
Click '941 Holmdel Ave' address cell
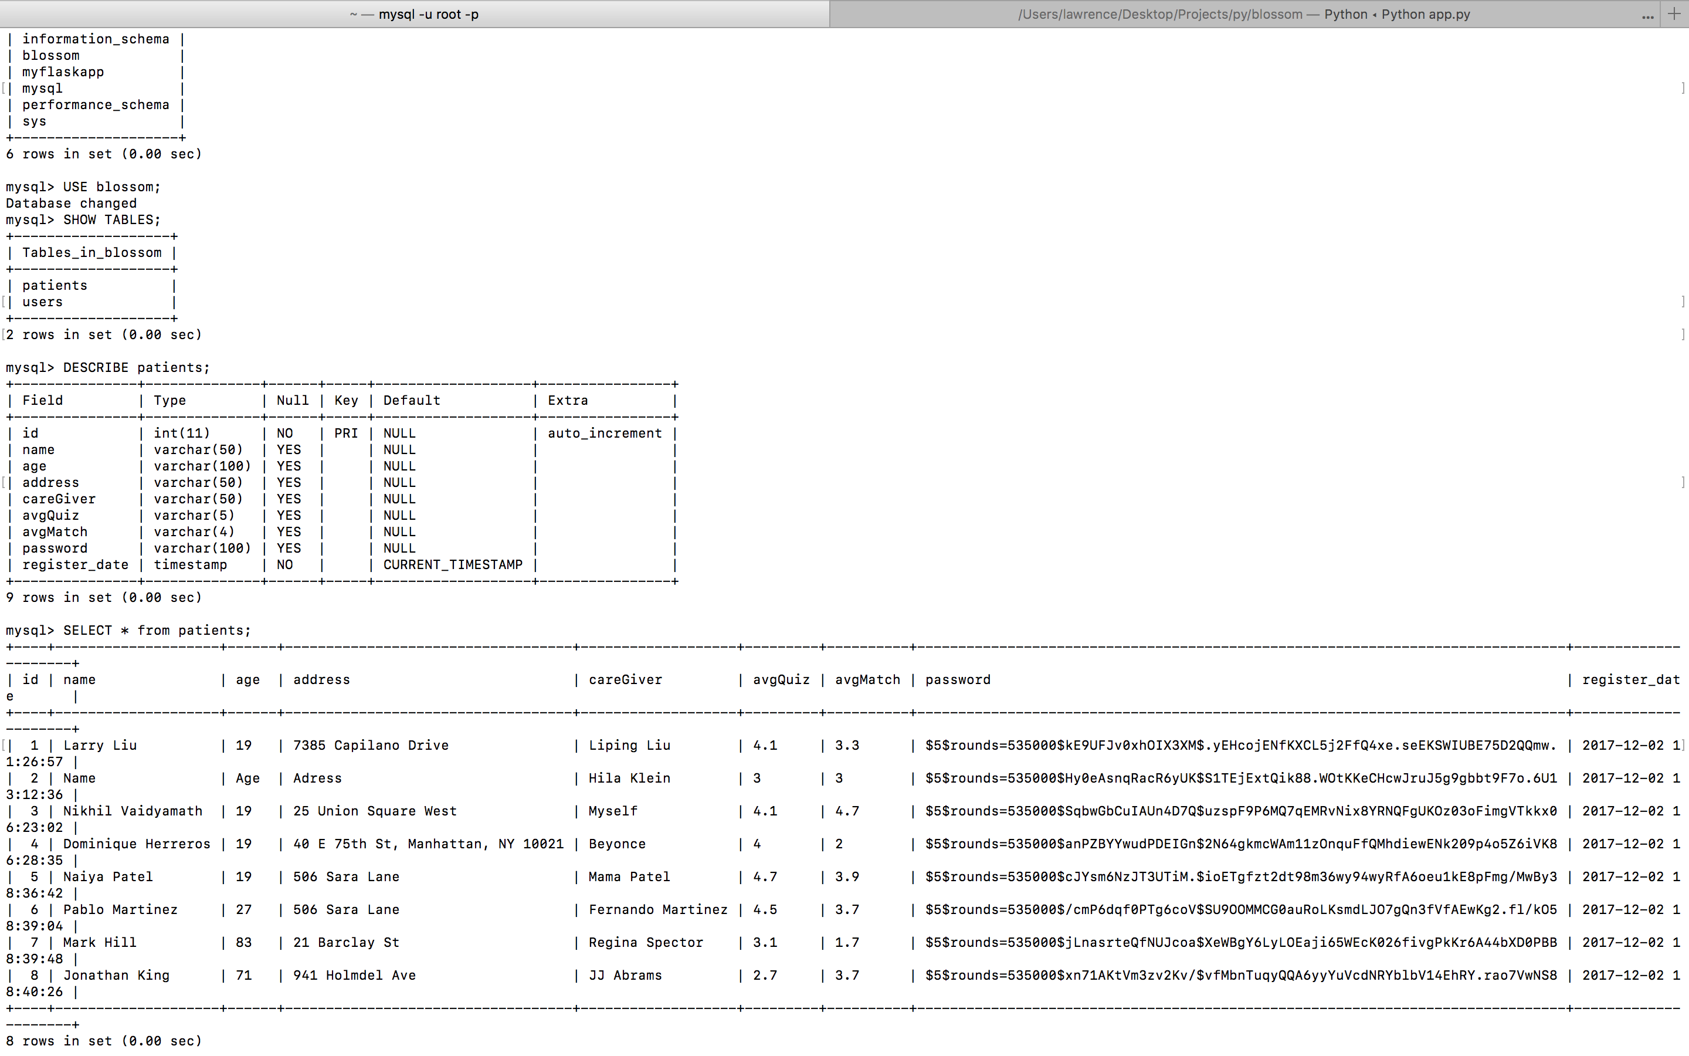click(x=354, y=976)
